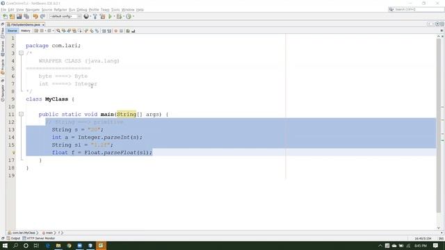
Task: Click main in the breadcrumb bar
Action: [49, 233]
